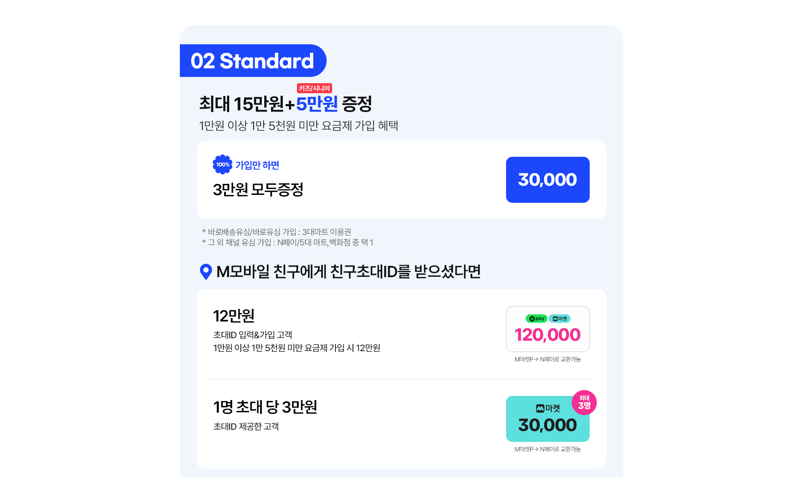This screenshot has height=477, width=803.
Task: Click the exchange note under the 120,000 card
Action: pos(547,359)
